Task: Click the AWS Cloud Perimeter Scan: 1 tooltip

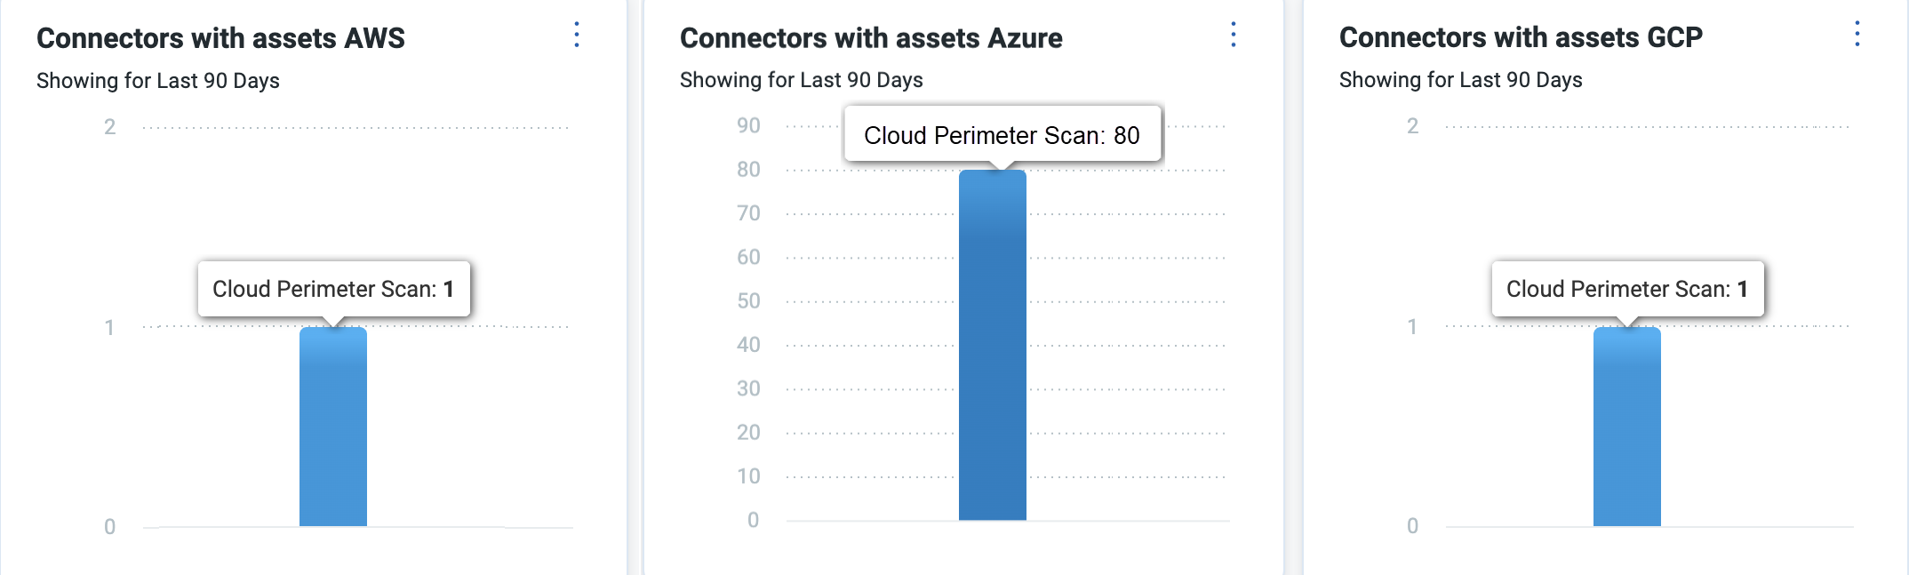Action: pyautogui.click(x=333, y=289)
